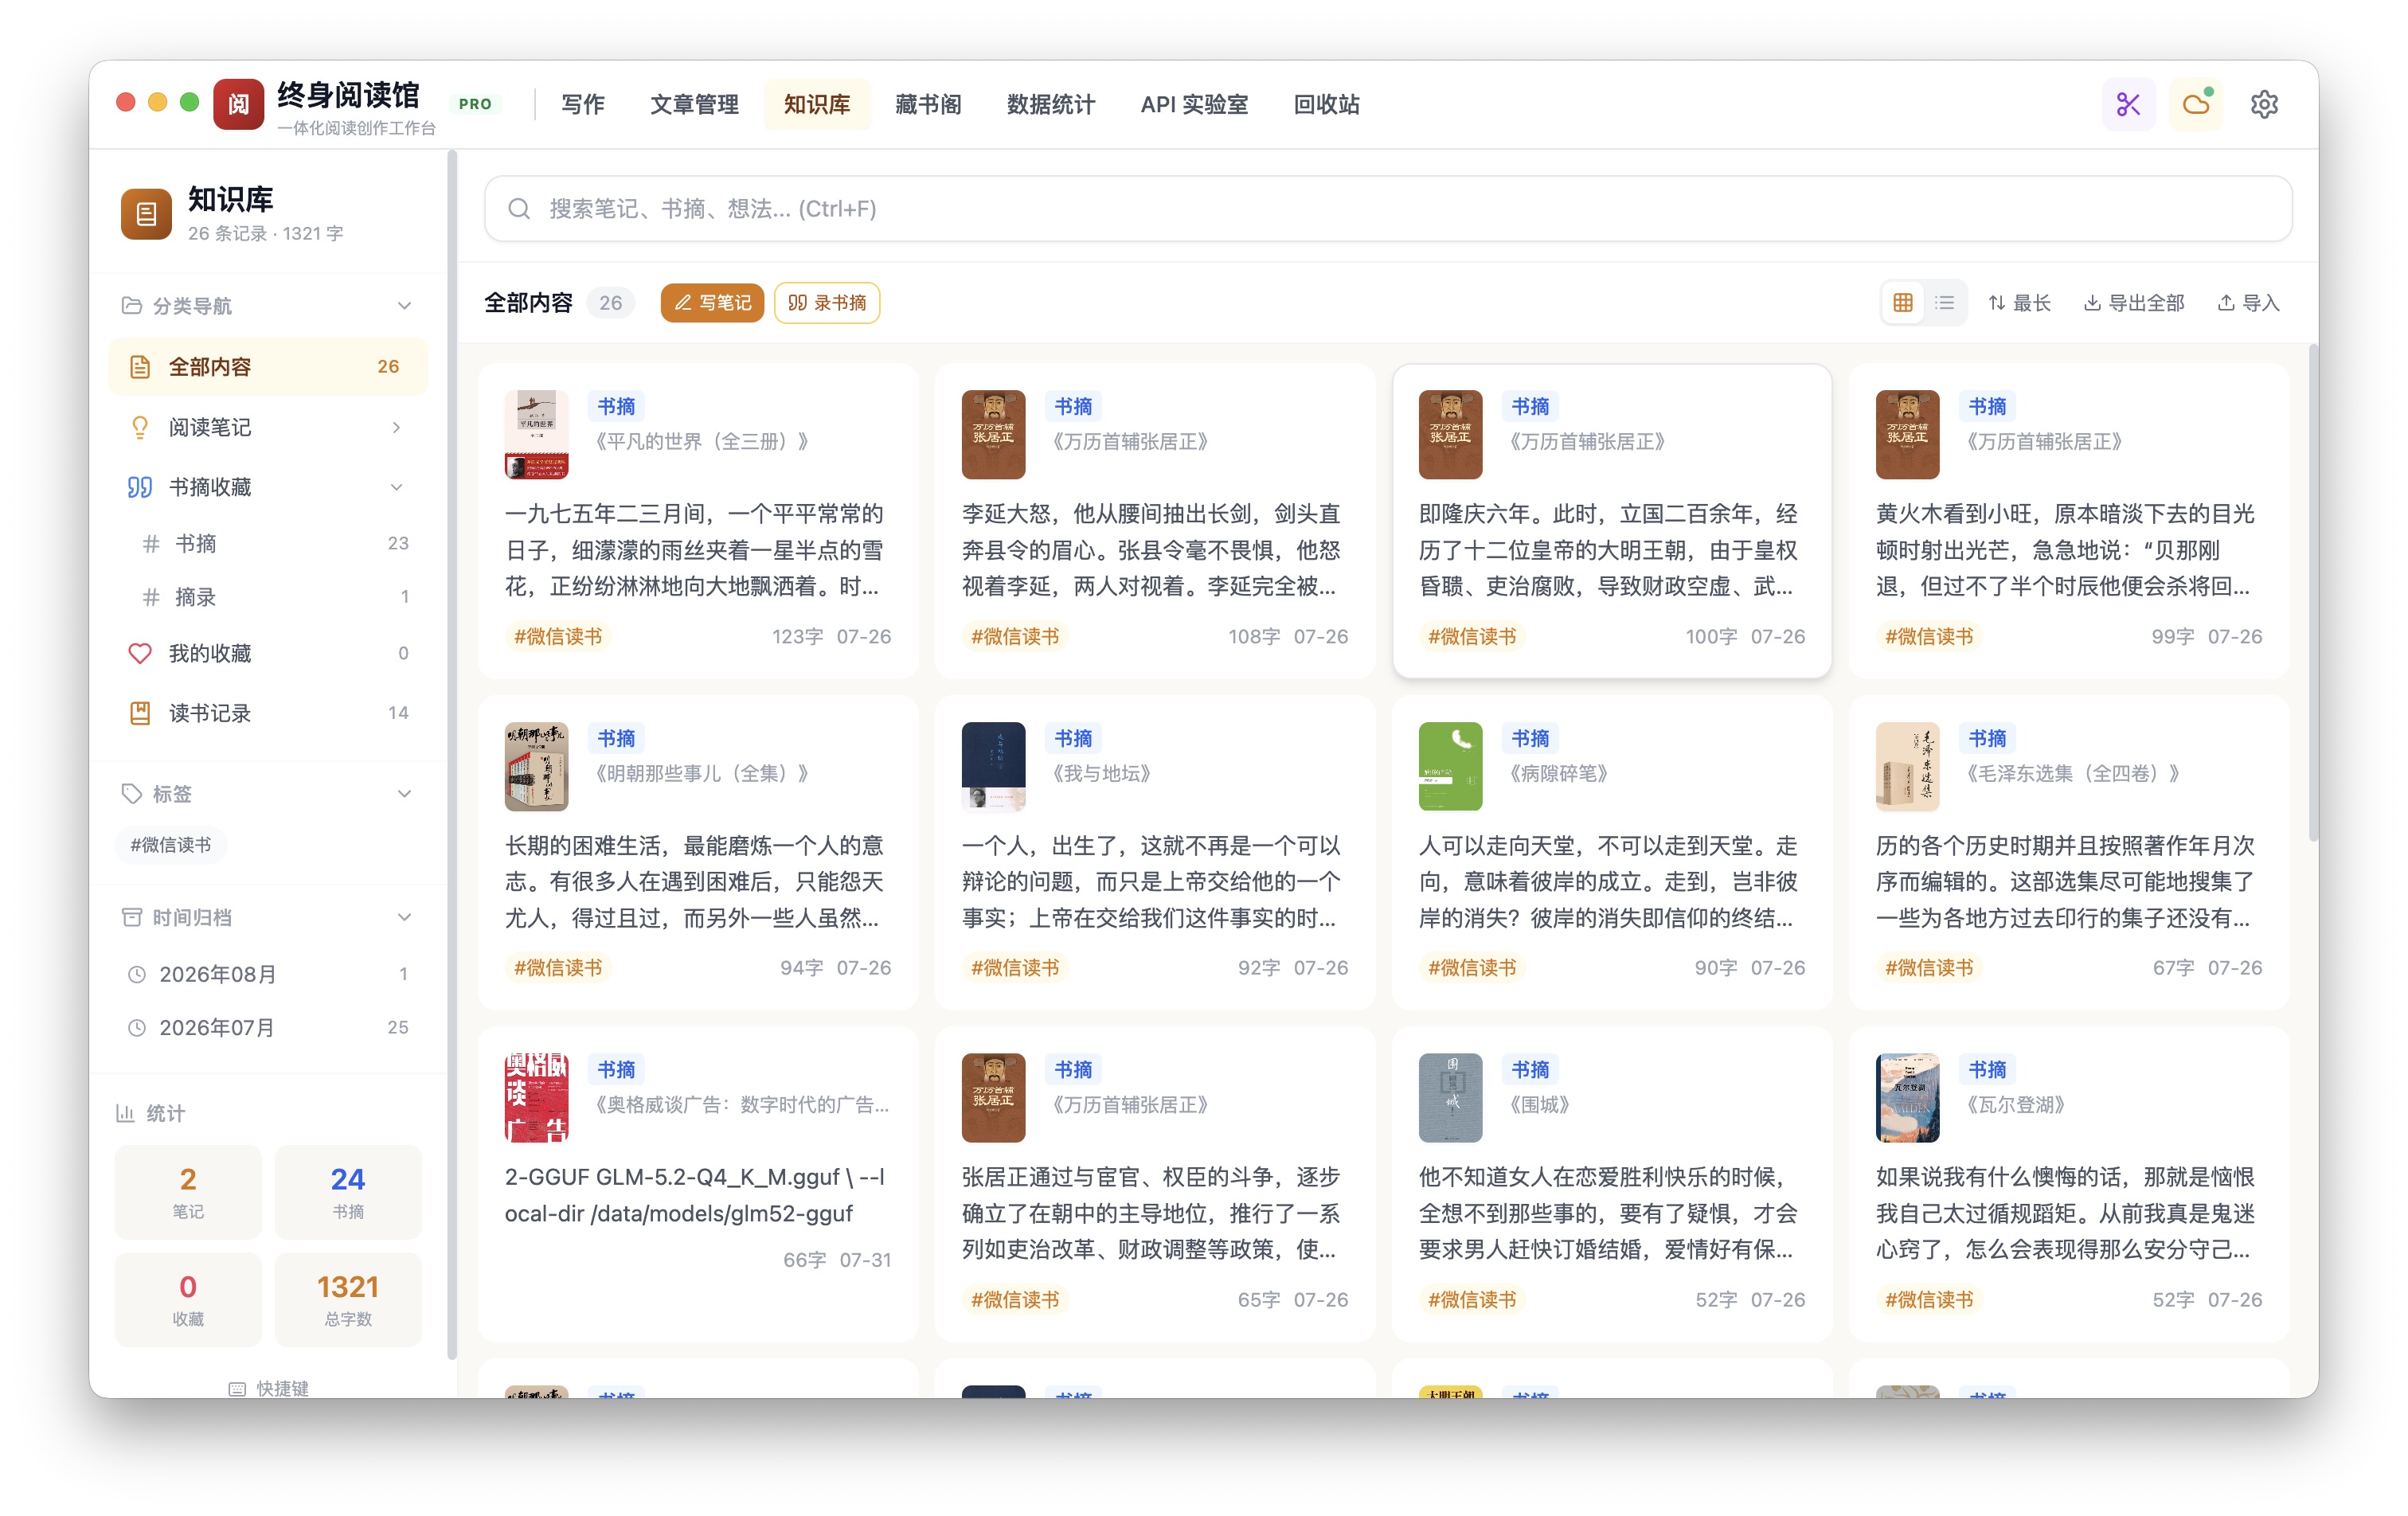Click the main content vertical scrollbar

point(2312,593)
